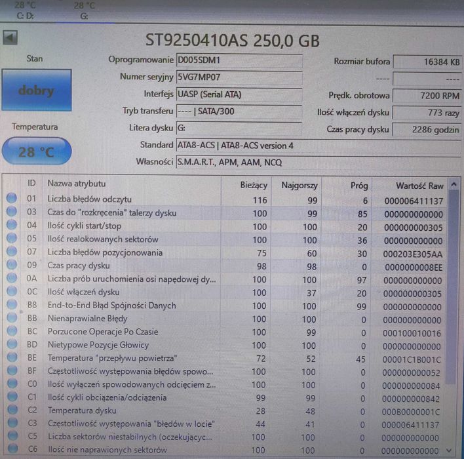Click status circle for C6 nie naprawionych sektorów
This screenshot has height=459, width=464.
[12, 449]
